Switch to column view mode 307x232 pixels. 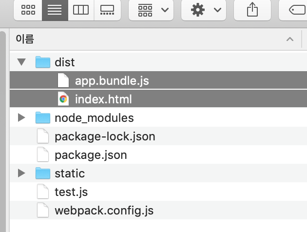[x=80, y=10]
